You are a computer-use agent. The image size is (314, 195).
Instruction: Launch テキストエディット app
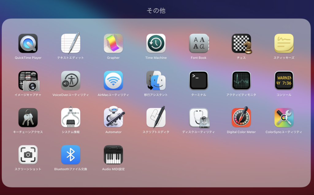(x=71, y=43)
